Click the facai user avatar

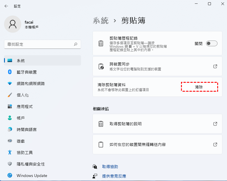tap(12, 24)
